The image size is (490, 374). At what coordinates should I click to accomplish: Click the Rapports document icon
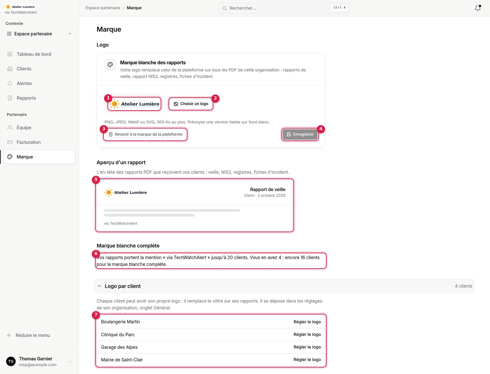(x=10, y=98)
